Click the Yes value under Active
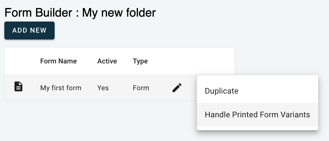 (x=103, y=88)
